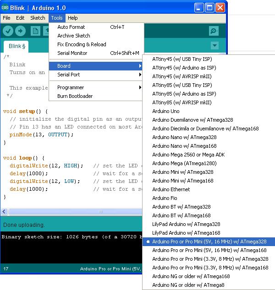
Task: Choose Arduino Mega (ATmega1280)
Action: point(209,163)
